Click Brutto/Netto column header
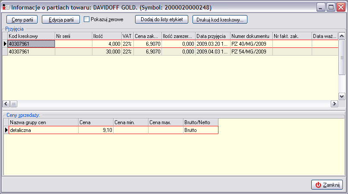 tap(201, 122)
